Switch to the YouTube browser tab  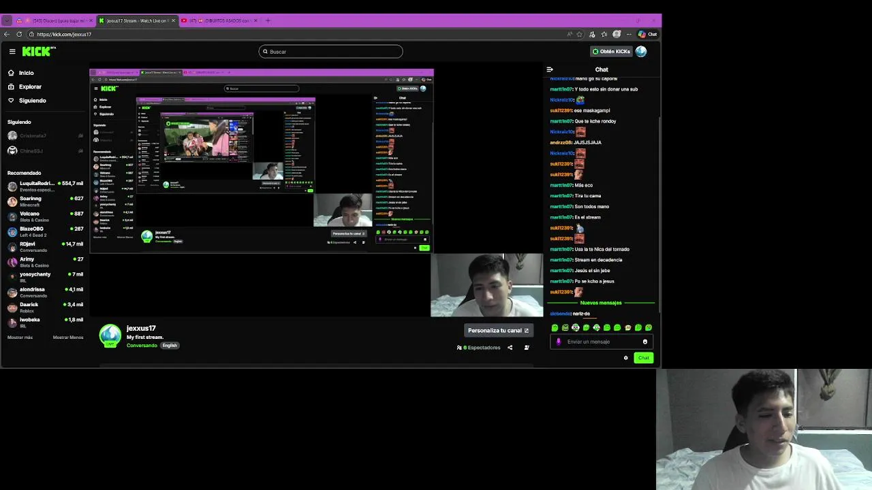click(x=219, y=20)
